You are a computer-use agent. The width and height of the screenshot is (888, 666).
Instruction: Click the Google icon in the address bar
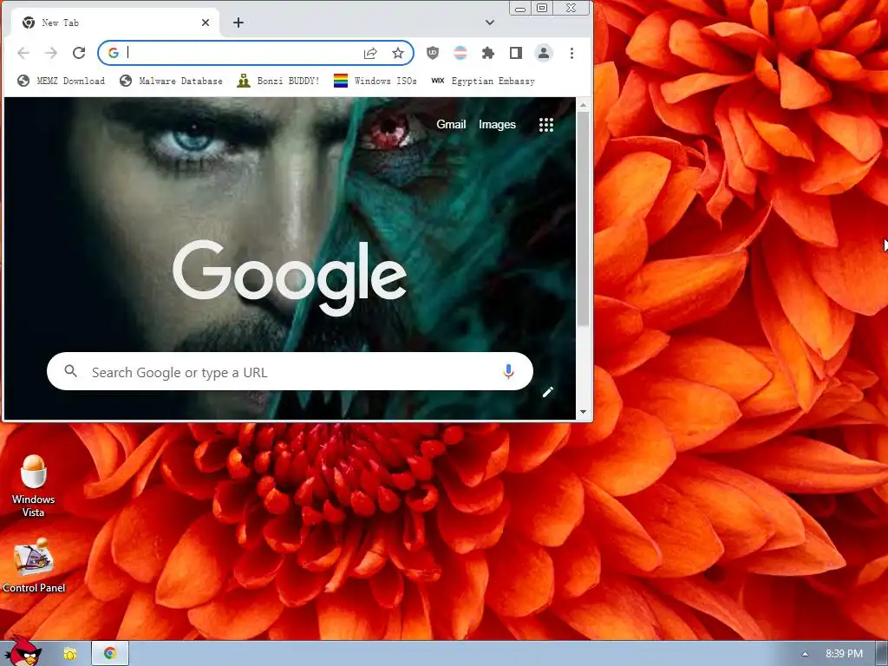point(114,53)
